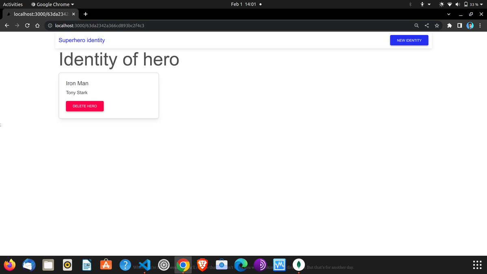
Task: Delete the Iron Man hero
Action: pos(85,106)
